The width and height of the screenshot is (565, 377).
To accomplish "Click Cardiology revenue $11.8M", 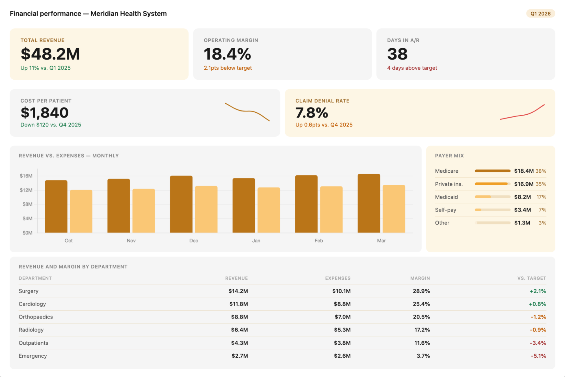I will point(239,304).
